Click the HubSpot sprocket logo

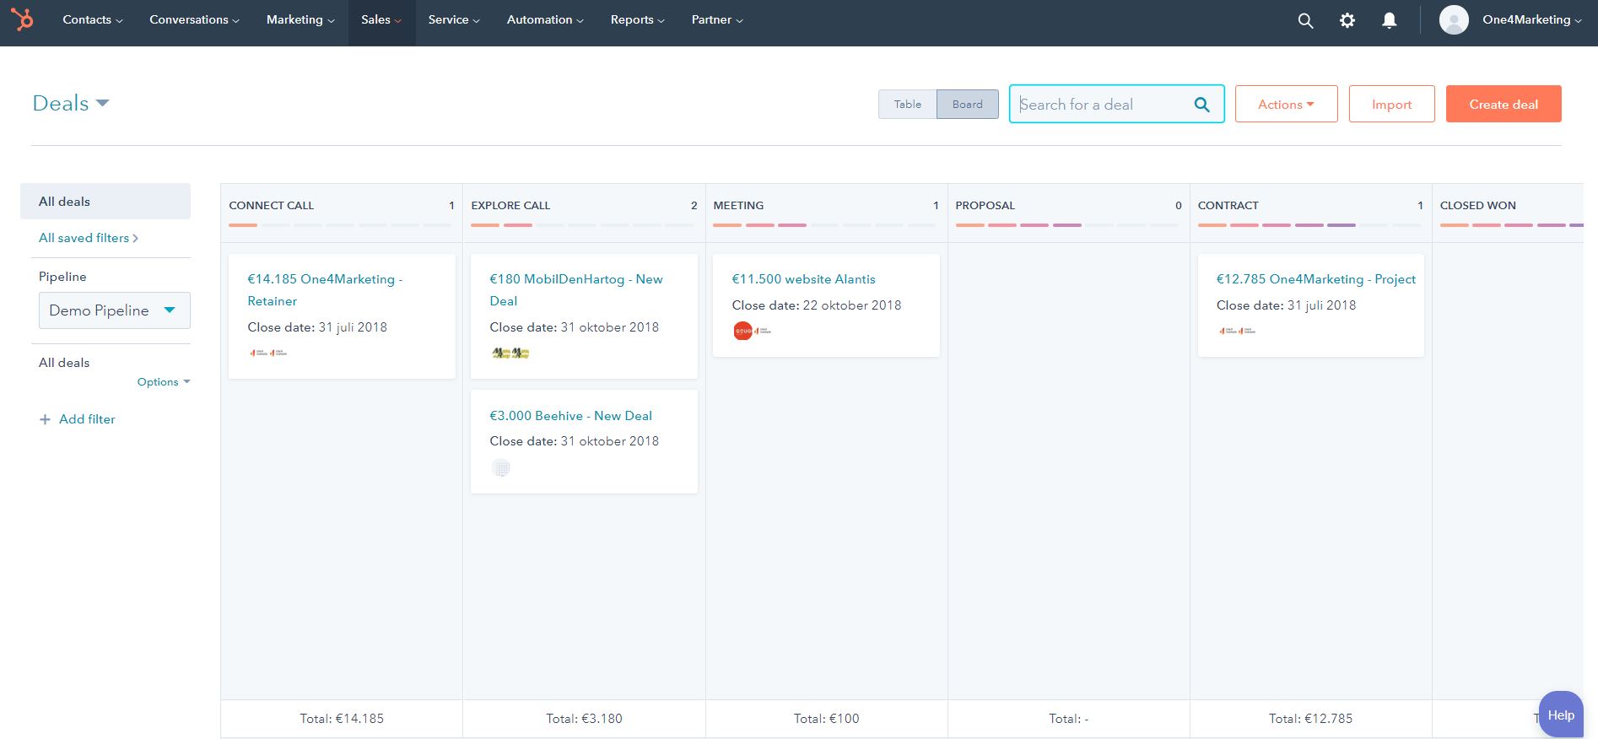(x=22, y=19)
